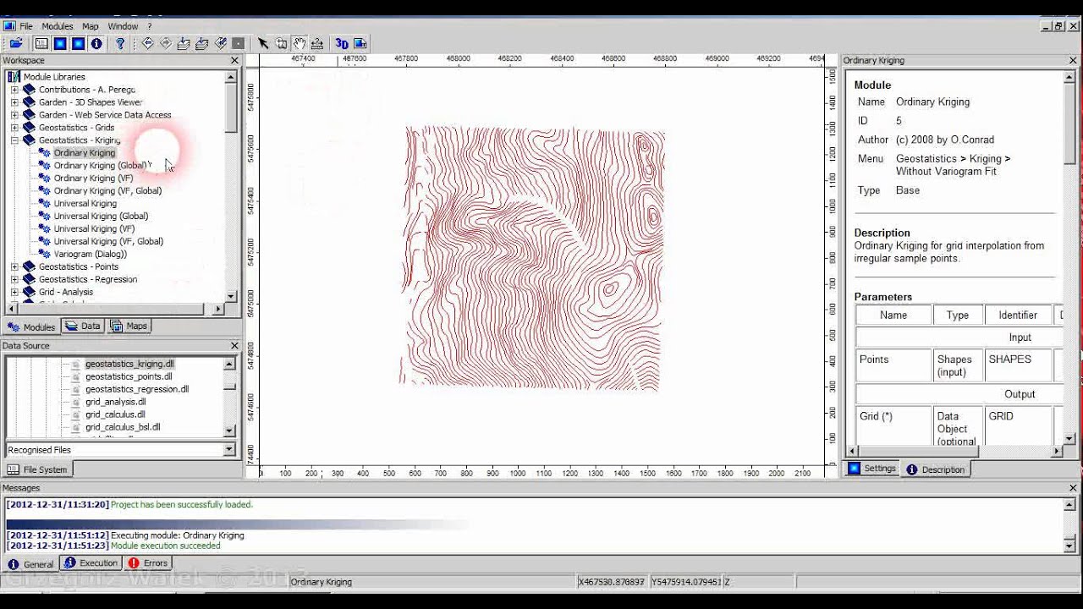Click the Module Libraries root icon
The height and width of the screenshot is (609, 1083).
[x=14, y=76]
